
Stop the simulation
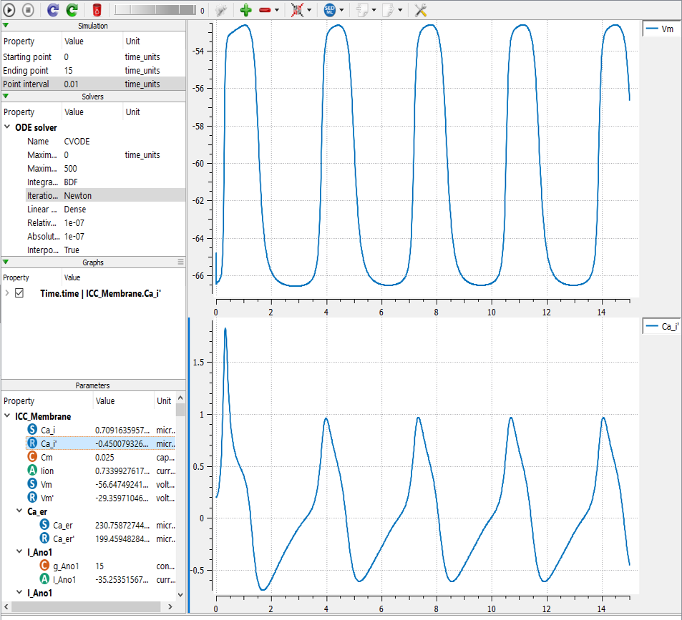point(28,10)
